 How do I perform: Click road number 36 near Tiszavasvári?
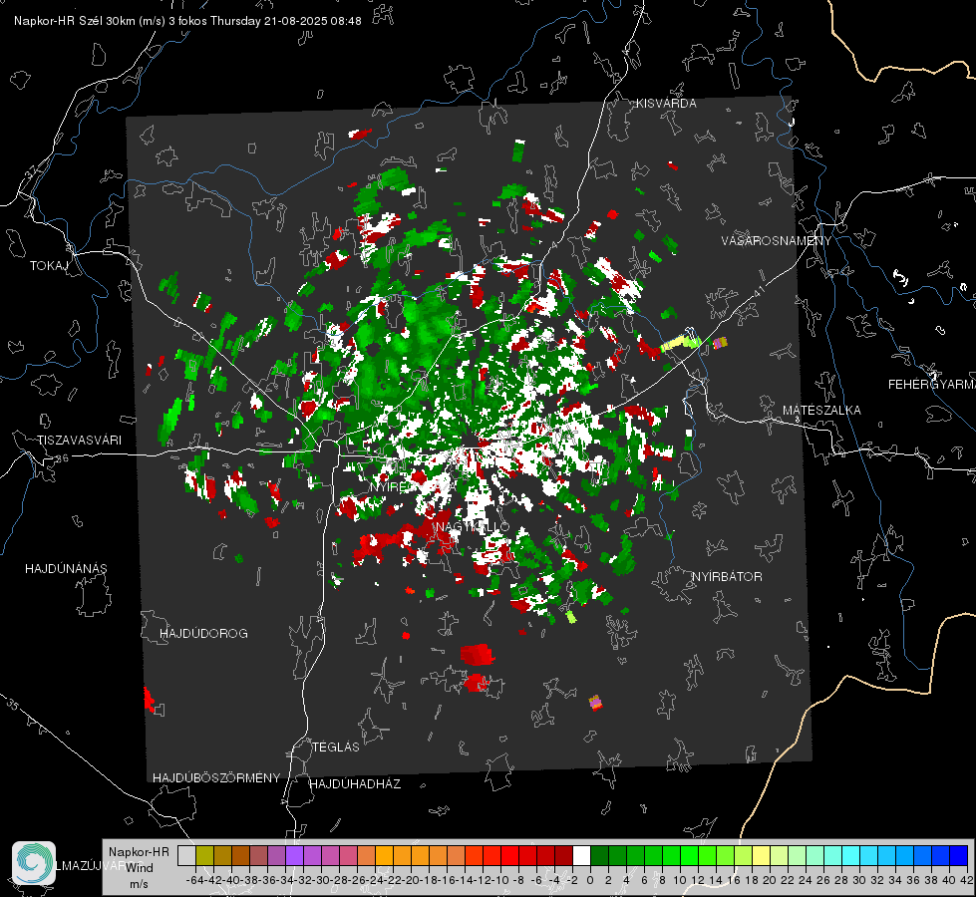(62, 458)
